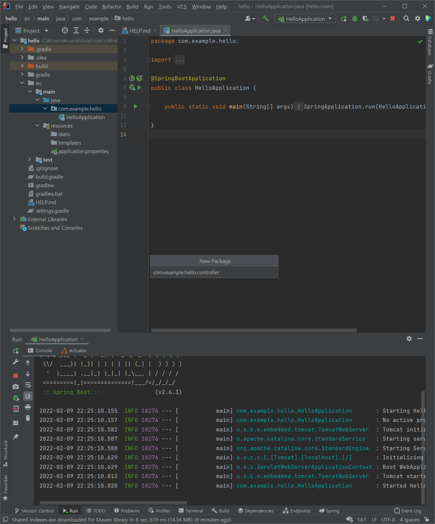This screenshot has height=524, width=435.
Task: Clear console with trash icon
Action: tap(28, 418)
